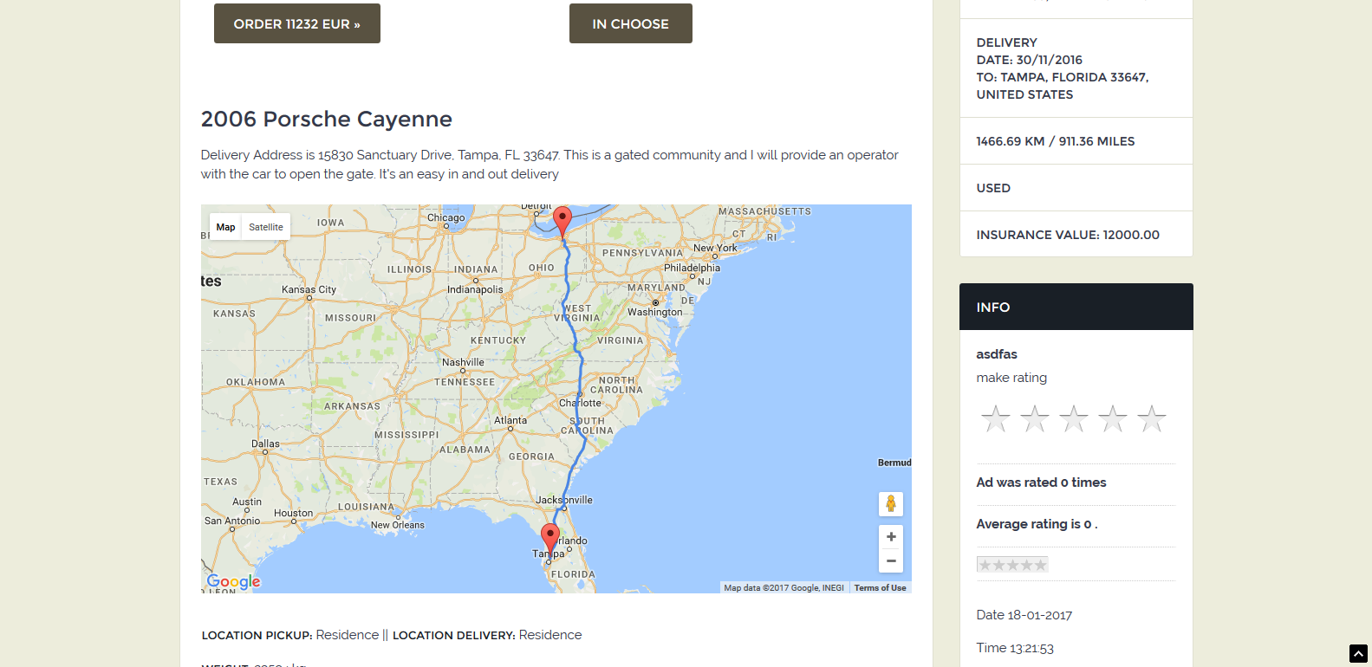Click the IN CHOOSE button
This screenshot has height=667, width=1372.
630,23
